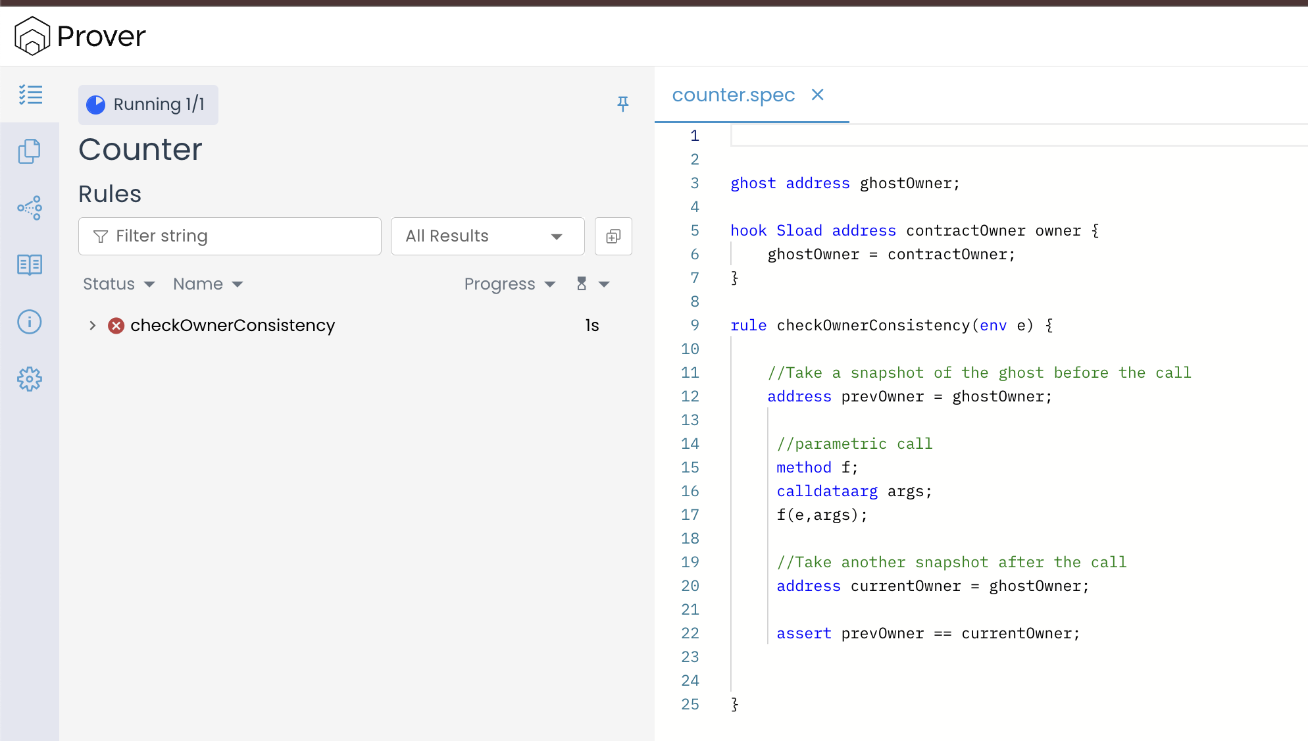The image size is (1308, 741).
Task: Click the pin icon in rules panel
Action: coord(622,103)
